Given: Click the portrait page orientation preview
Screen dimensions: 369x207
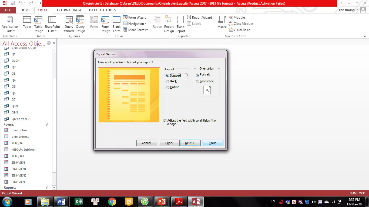Looking at the screenshot, I should [207, 90].
